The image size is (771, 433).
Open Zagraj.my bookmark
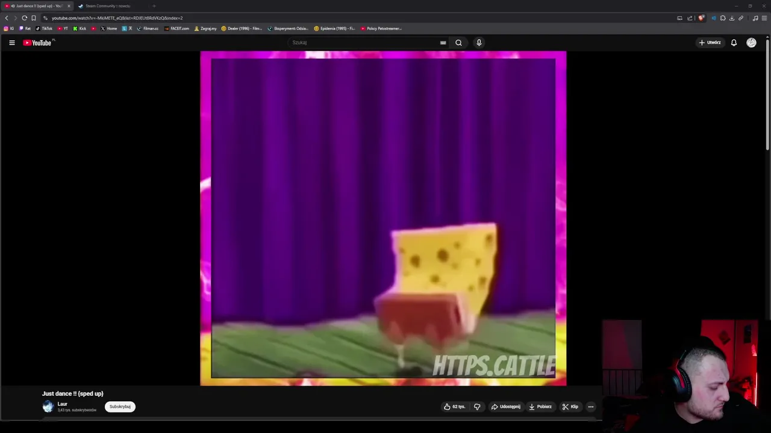point(205,28)
